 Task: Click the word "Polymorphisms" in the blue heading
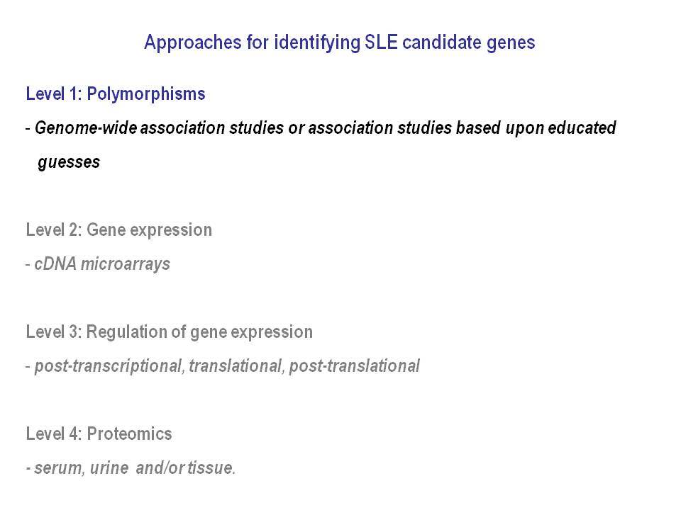point(146,94)
